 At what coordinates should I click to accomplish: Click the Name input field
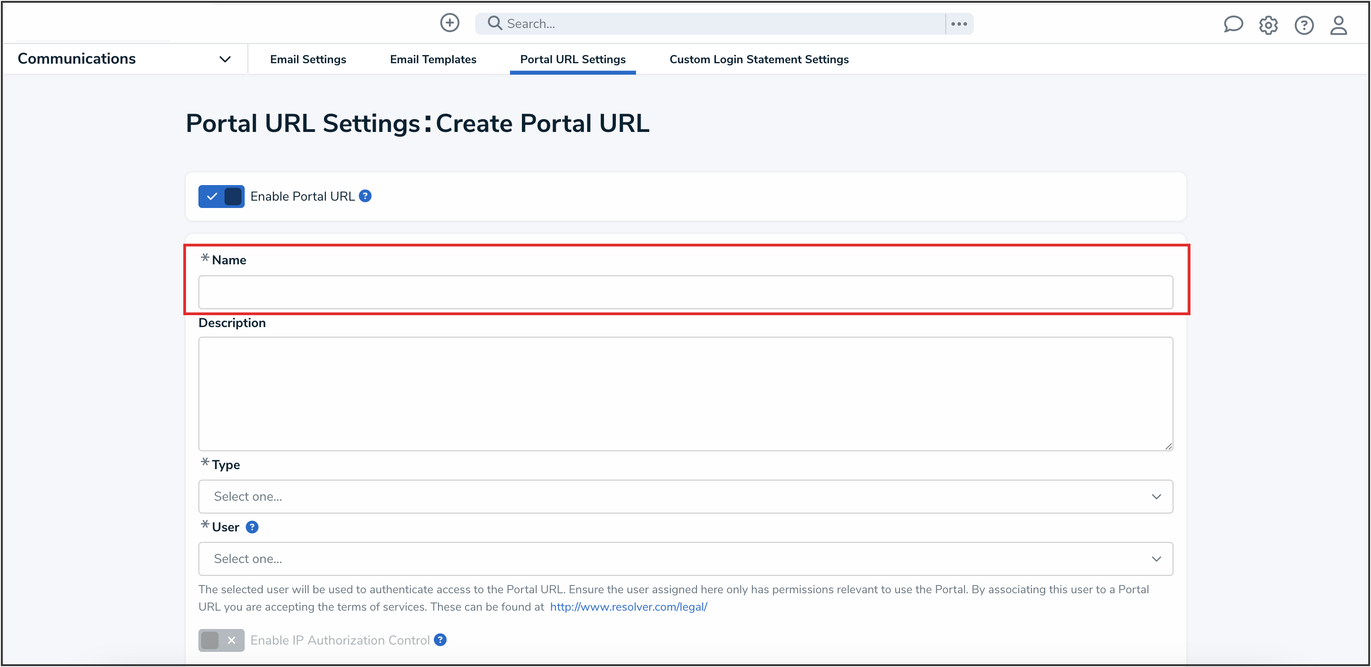685,292
